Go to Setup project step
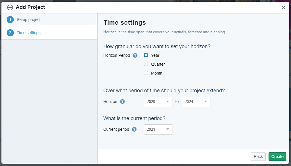Screen dimensions: 291x166 click(28, 20)
